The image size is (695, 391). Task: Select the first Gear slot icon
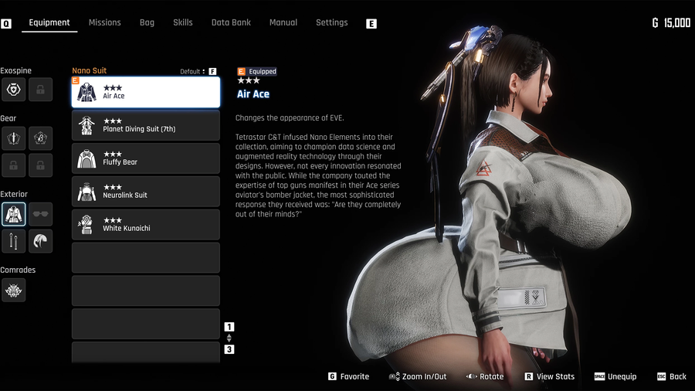(13, 138)
